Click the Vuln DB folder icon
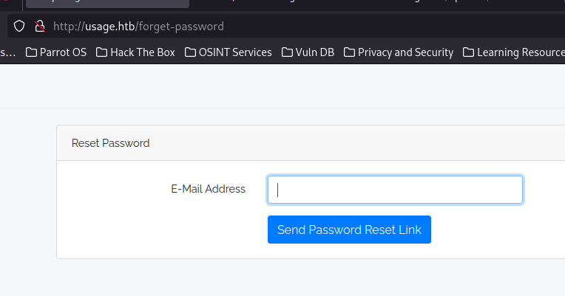 [x=288, y=52]
